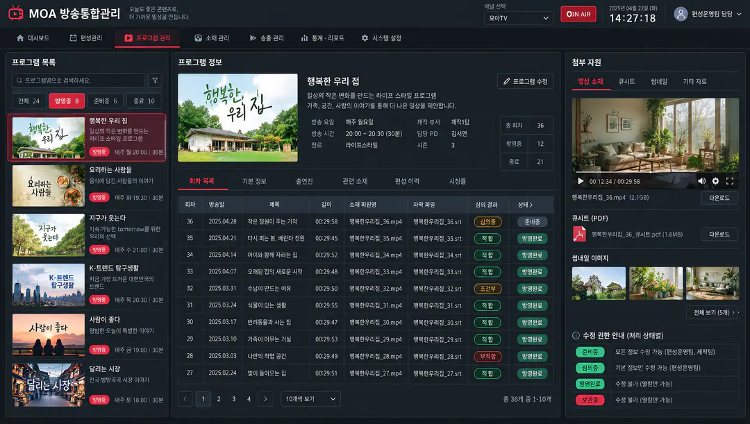Open the 큐시트 tab in 첨부 자원
Image resolution: width=750 pixels, height=424 pixels.
pos(626,81)
